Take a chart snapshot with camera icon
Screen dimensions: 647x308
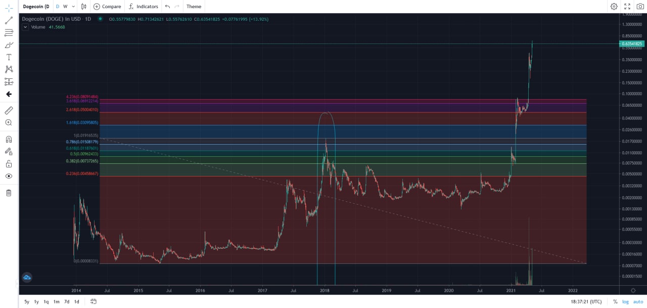[x=640, y=7]
